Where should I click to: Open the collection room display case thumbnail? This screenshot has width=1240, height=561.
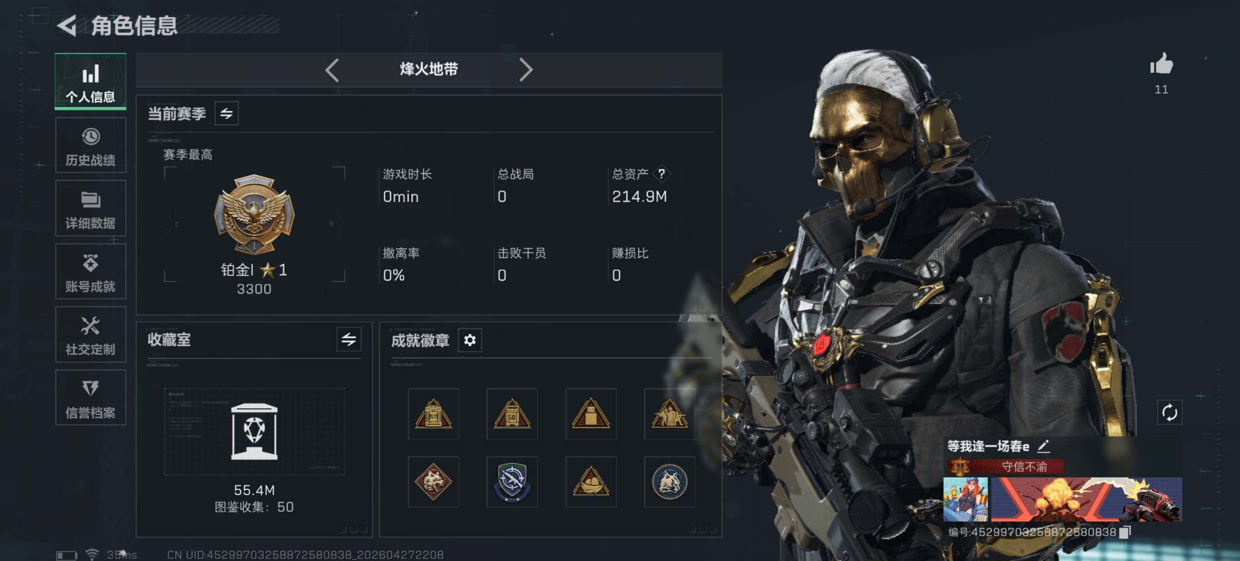click(x=254, y=431)
